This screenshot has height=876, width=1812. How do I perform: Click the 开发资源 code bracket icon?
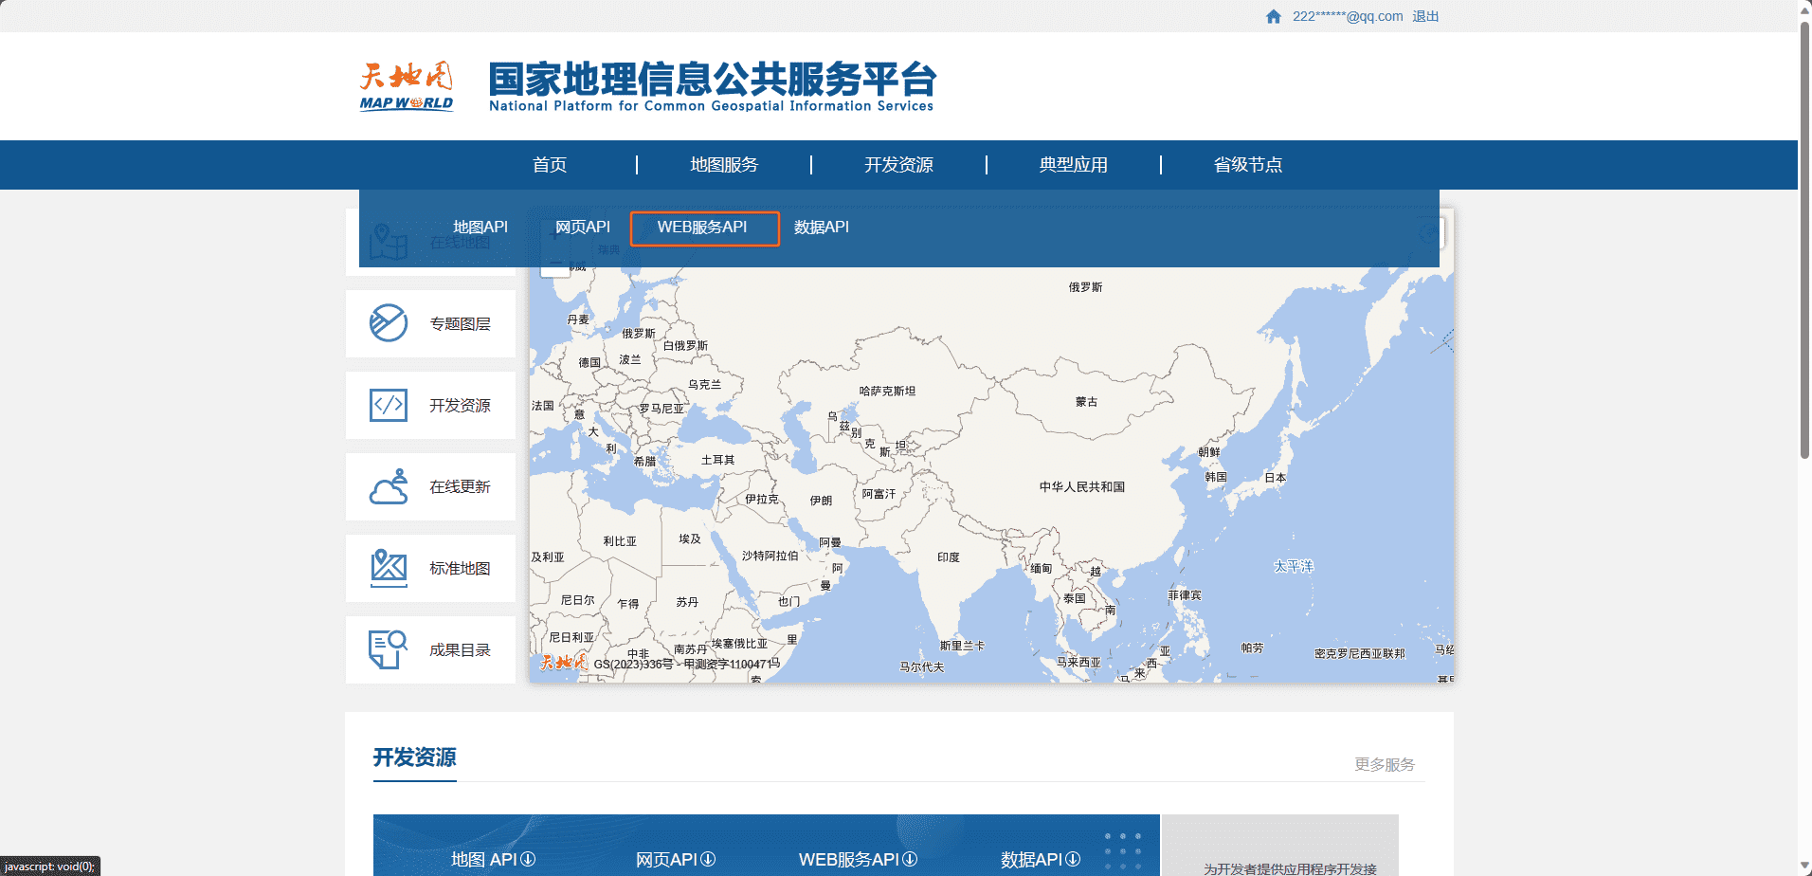[x=389, y=405]
